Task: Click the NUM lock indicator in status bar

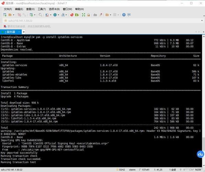Action: point(198,170)
